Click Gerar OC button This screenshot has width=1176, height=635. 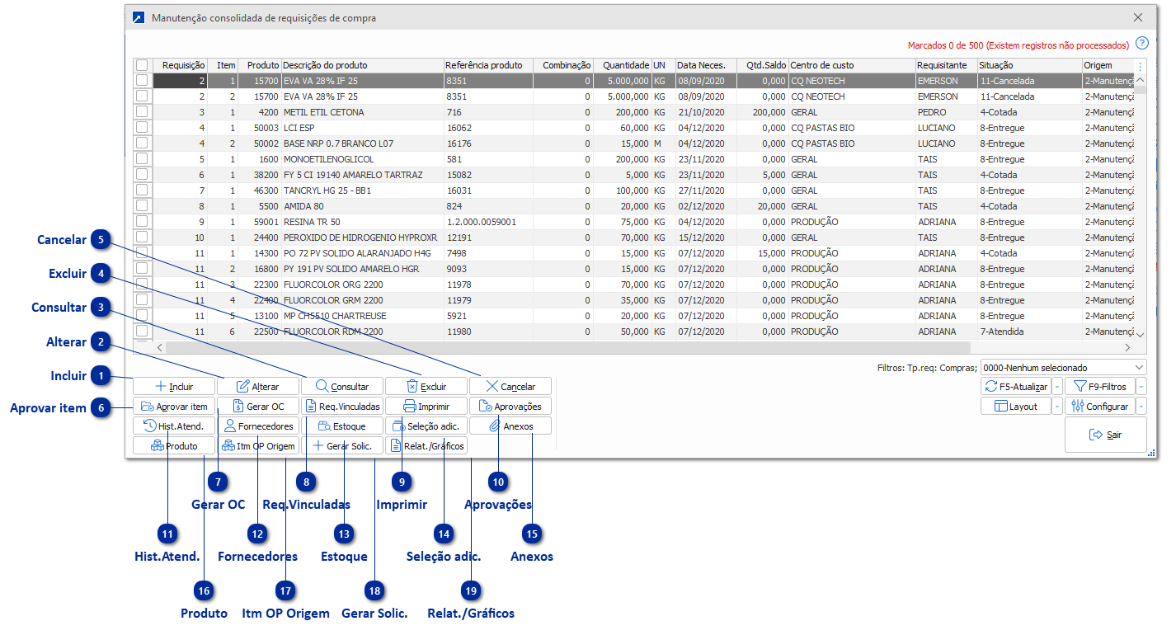pyautogui.click(x=258, y=407)
